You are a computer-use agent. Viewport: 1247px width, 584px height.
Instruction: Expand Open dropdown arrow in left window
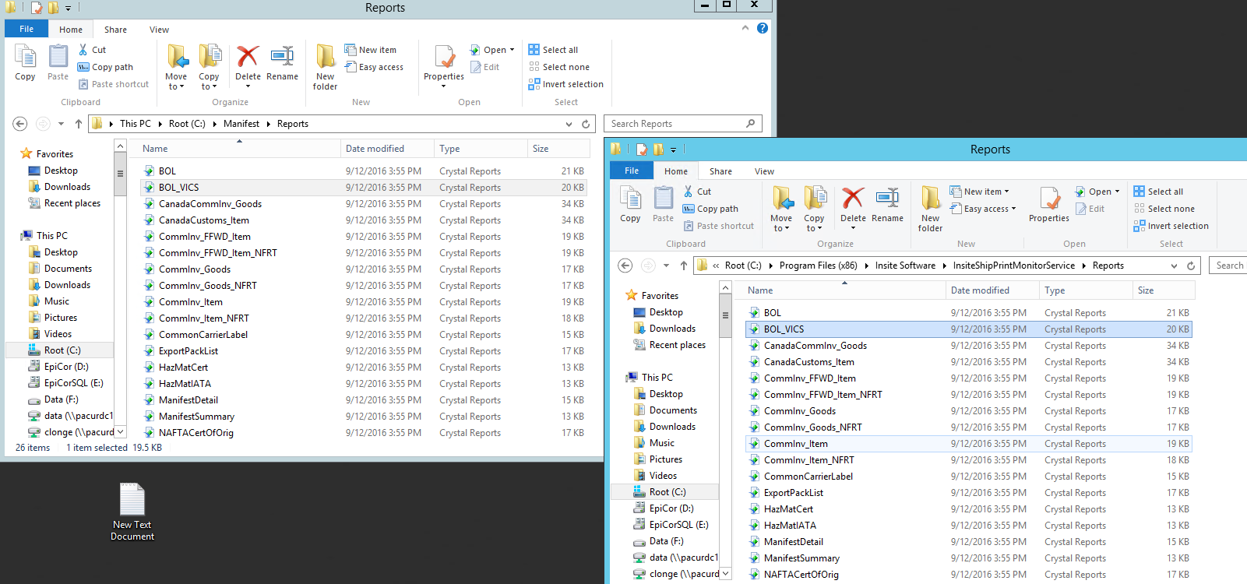512,50
